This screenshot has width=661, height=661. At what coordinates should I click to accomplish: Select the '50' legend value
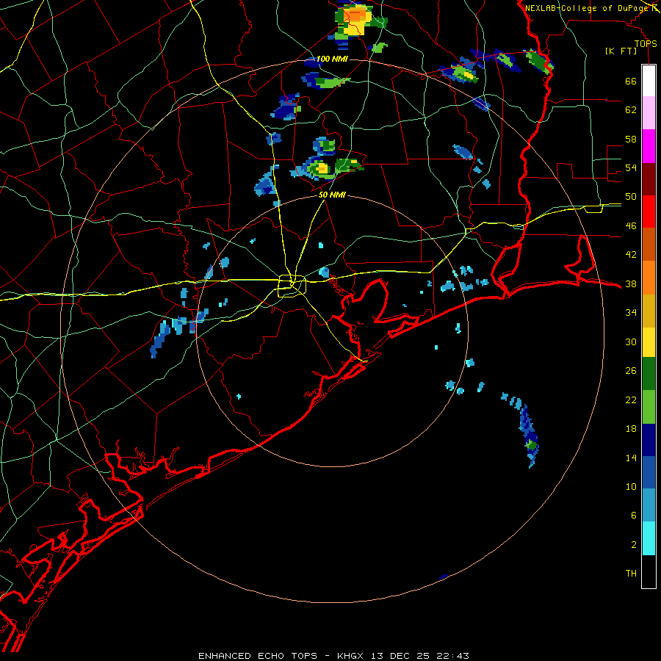[631, 197]
